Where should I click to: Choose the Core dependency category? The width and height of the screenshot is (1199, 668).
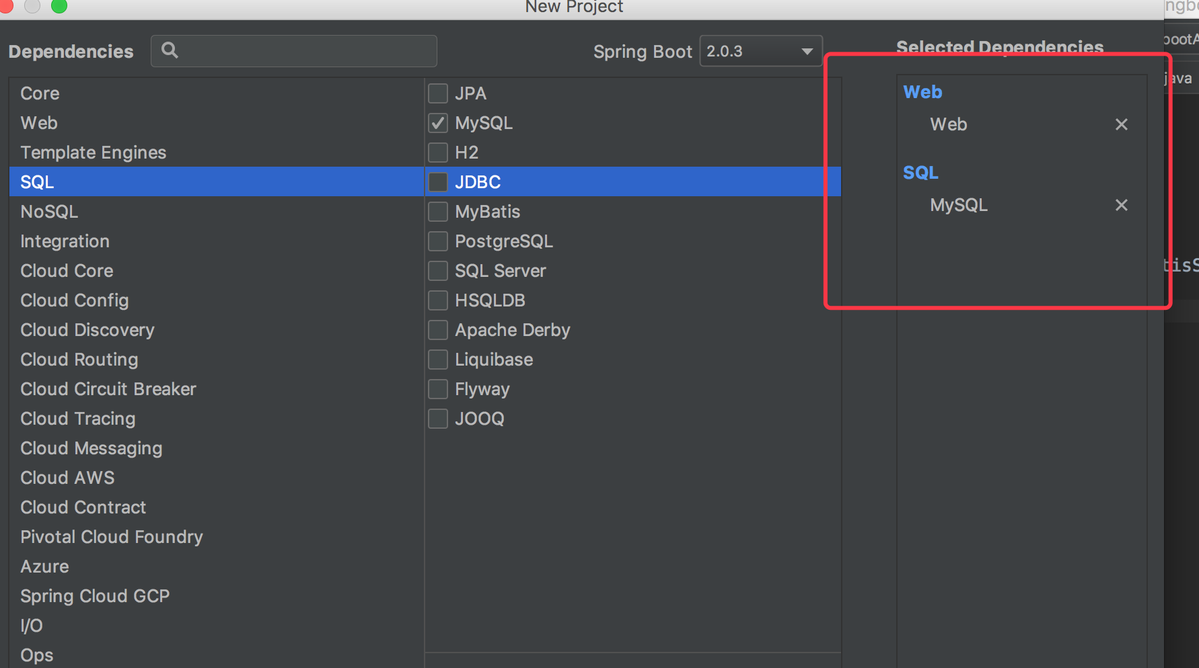[40, 93]
